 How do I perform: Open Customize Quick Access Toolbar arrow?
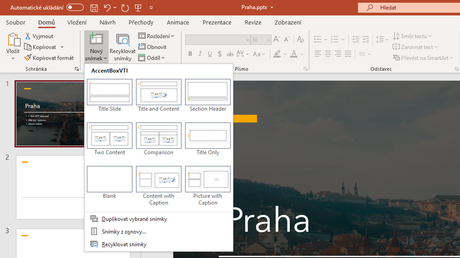[151, 8]
